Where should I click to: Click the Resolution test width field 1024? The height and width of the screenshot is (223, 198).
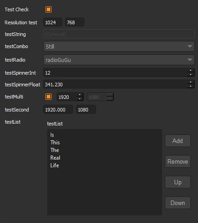click(53, 22)
